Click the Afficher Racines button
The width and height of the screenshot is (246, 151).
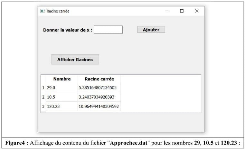75,60
